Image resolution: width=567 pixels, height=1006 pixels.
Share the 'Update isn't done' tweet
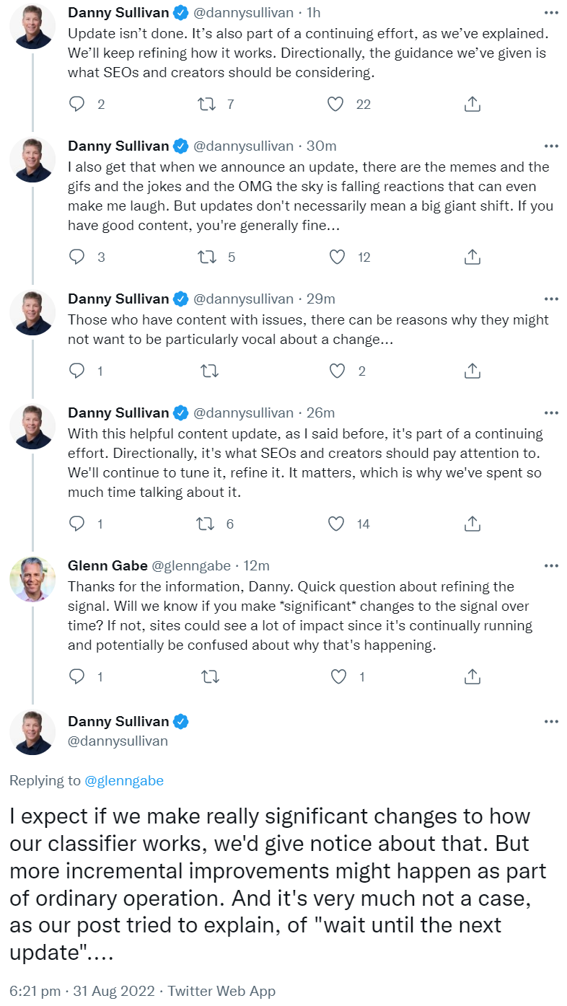[472, 105]
